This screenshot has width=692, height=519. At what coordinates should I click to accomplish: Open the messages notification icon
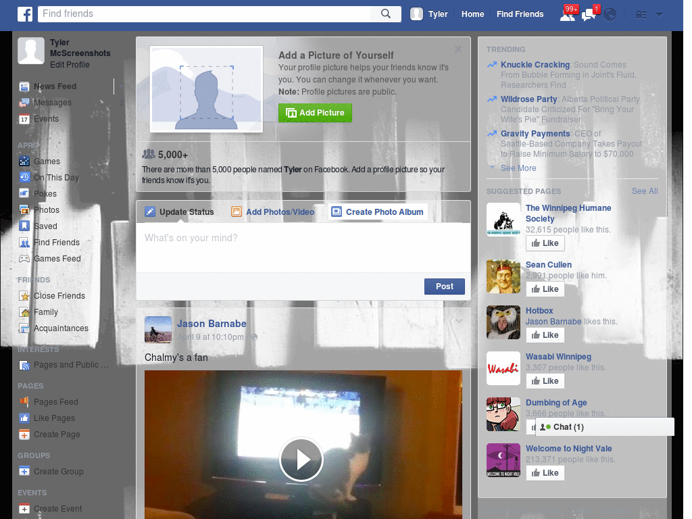[589, 16]
